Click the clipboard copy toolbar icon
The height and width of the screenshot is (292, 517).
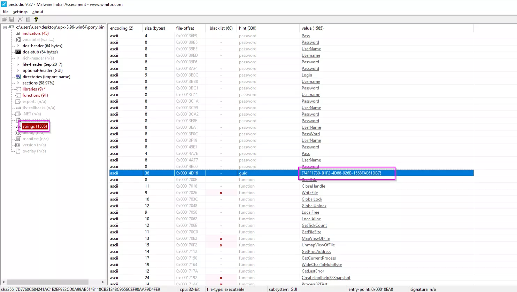pos(28,19)
